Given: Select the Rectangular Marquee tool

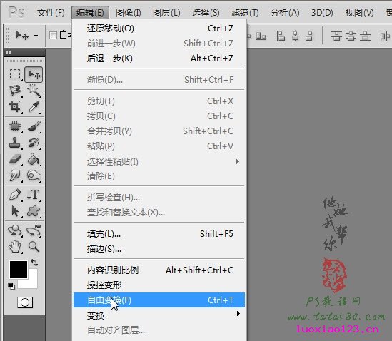Looking at the screenshot, I should (15, 74).
